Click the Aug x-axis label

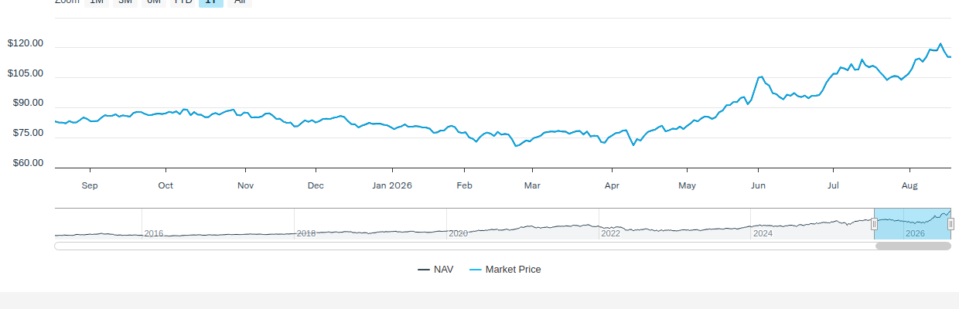point(910,185)
